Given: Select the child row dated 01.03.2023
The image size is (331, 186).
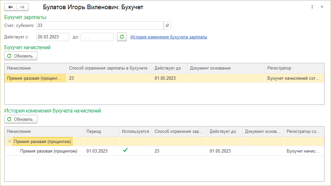Looking at the screenshot, I should click(49, 151).
